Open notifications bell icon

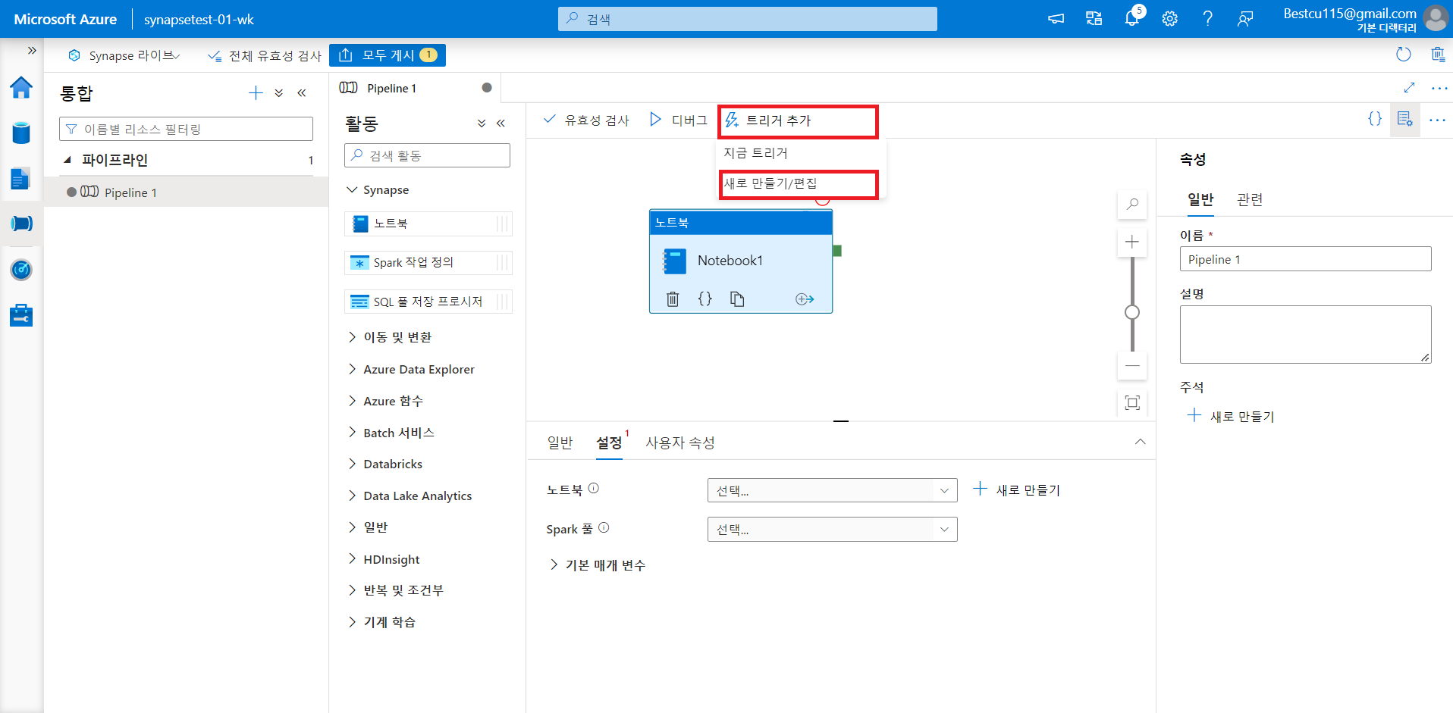click(x=1132, y=18)
